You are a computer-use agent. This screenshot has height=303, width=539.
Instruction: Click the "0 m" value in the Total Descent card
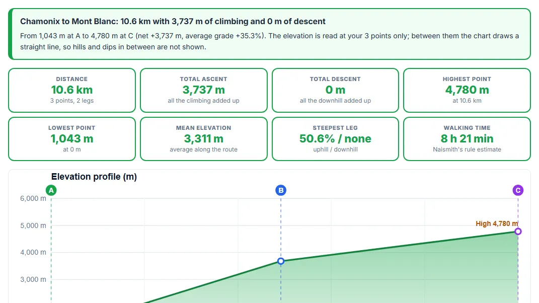point(335,90)
